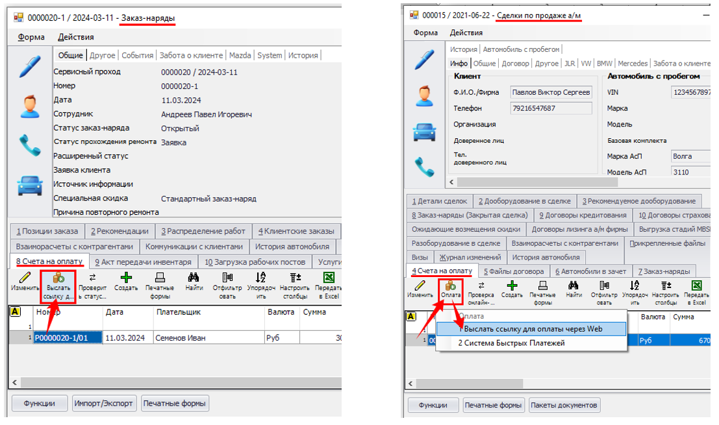Image resolution: width=719 pixels, height=425 pixels.
Task: Open the '9 Договоры кредитования' tab
Action: click(583, 215)
